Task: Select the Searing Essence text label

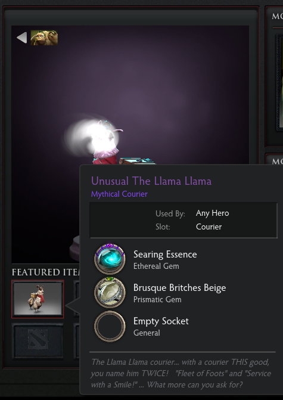Action: [x=165, y=255]
